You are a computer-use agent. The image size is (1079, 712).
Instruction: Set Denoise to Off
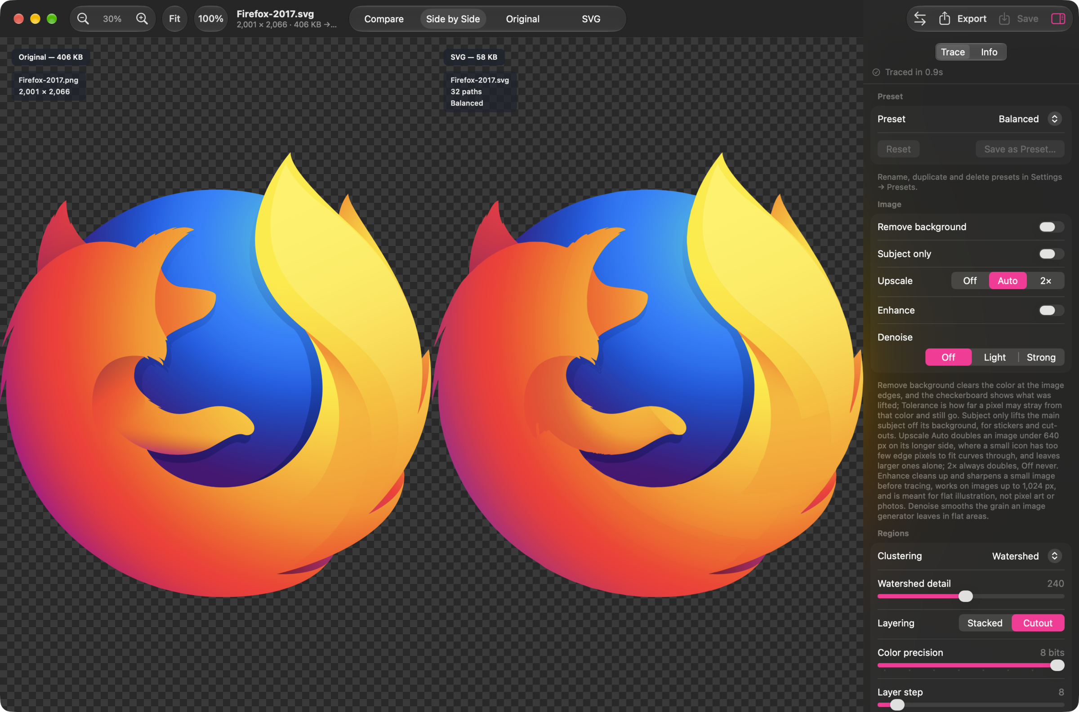pos(948,357)
